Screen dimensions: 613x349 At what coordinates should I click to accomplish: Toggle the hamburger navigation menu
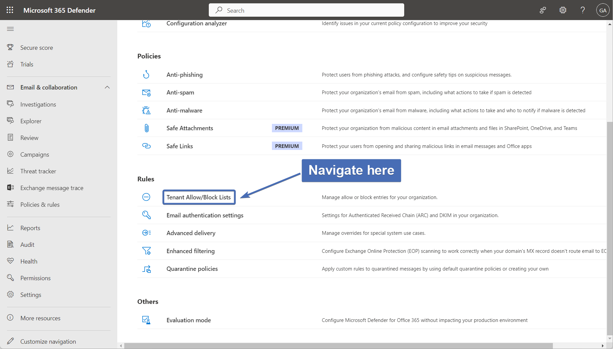10,29
